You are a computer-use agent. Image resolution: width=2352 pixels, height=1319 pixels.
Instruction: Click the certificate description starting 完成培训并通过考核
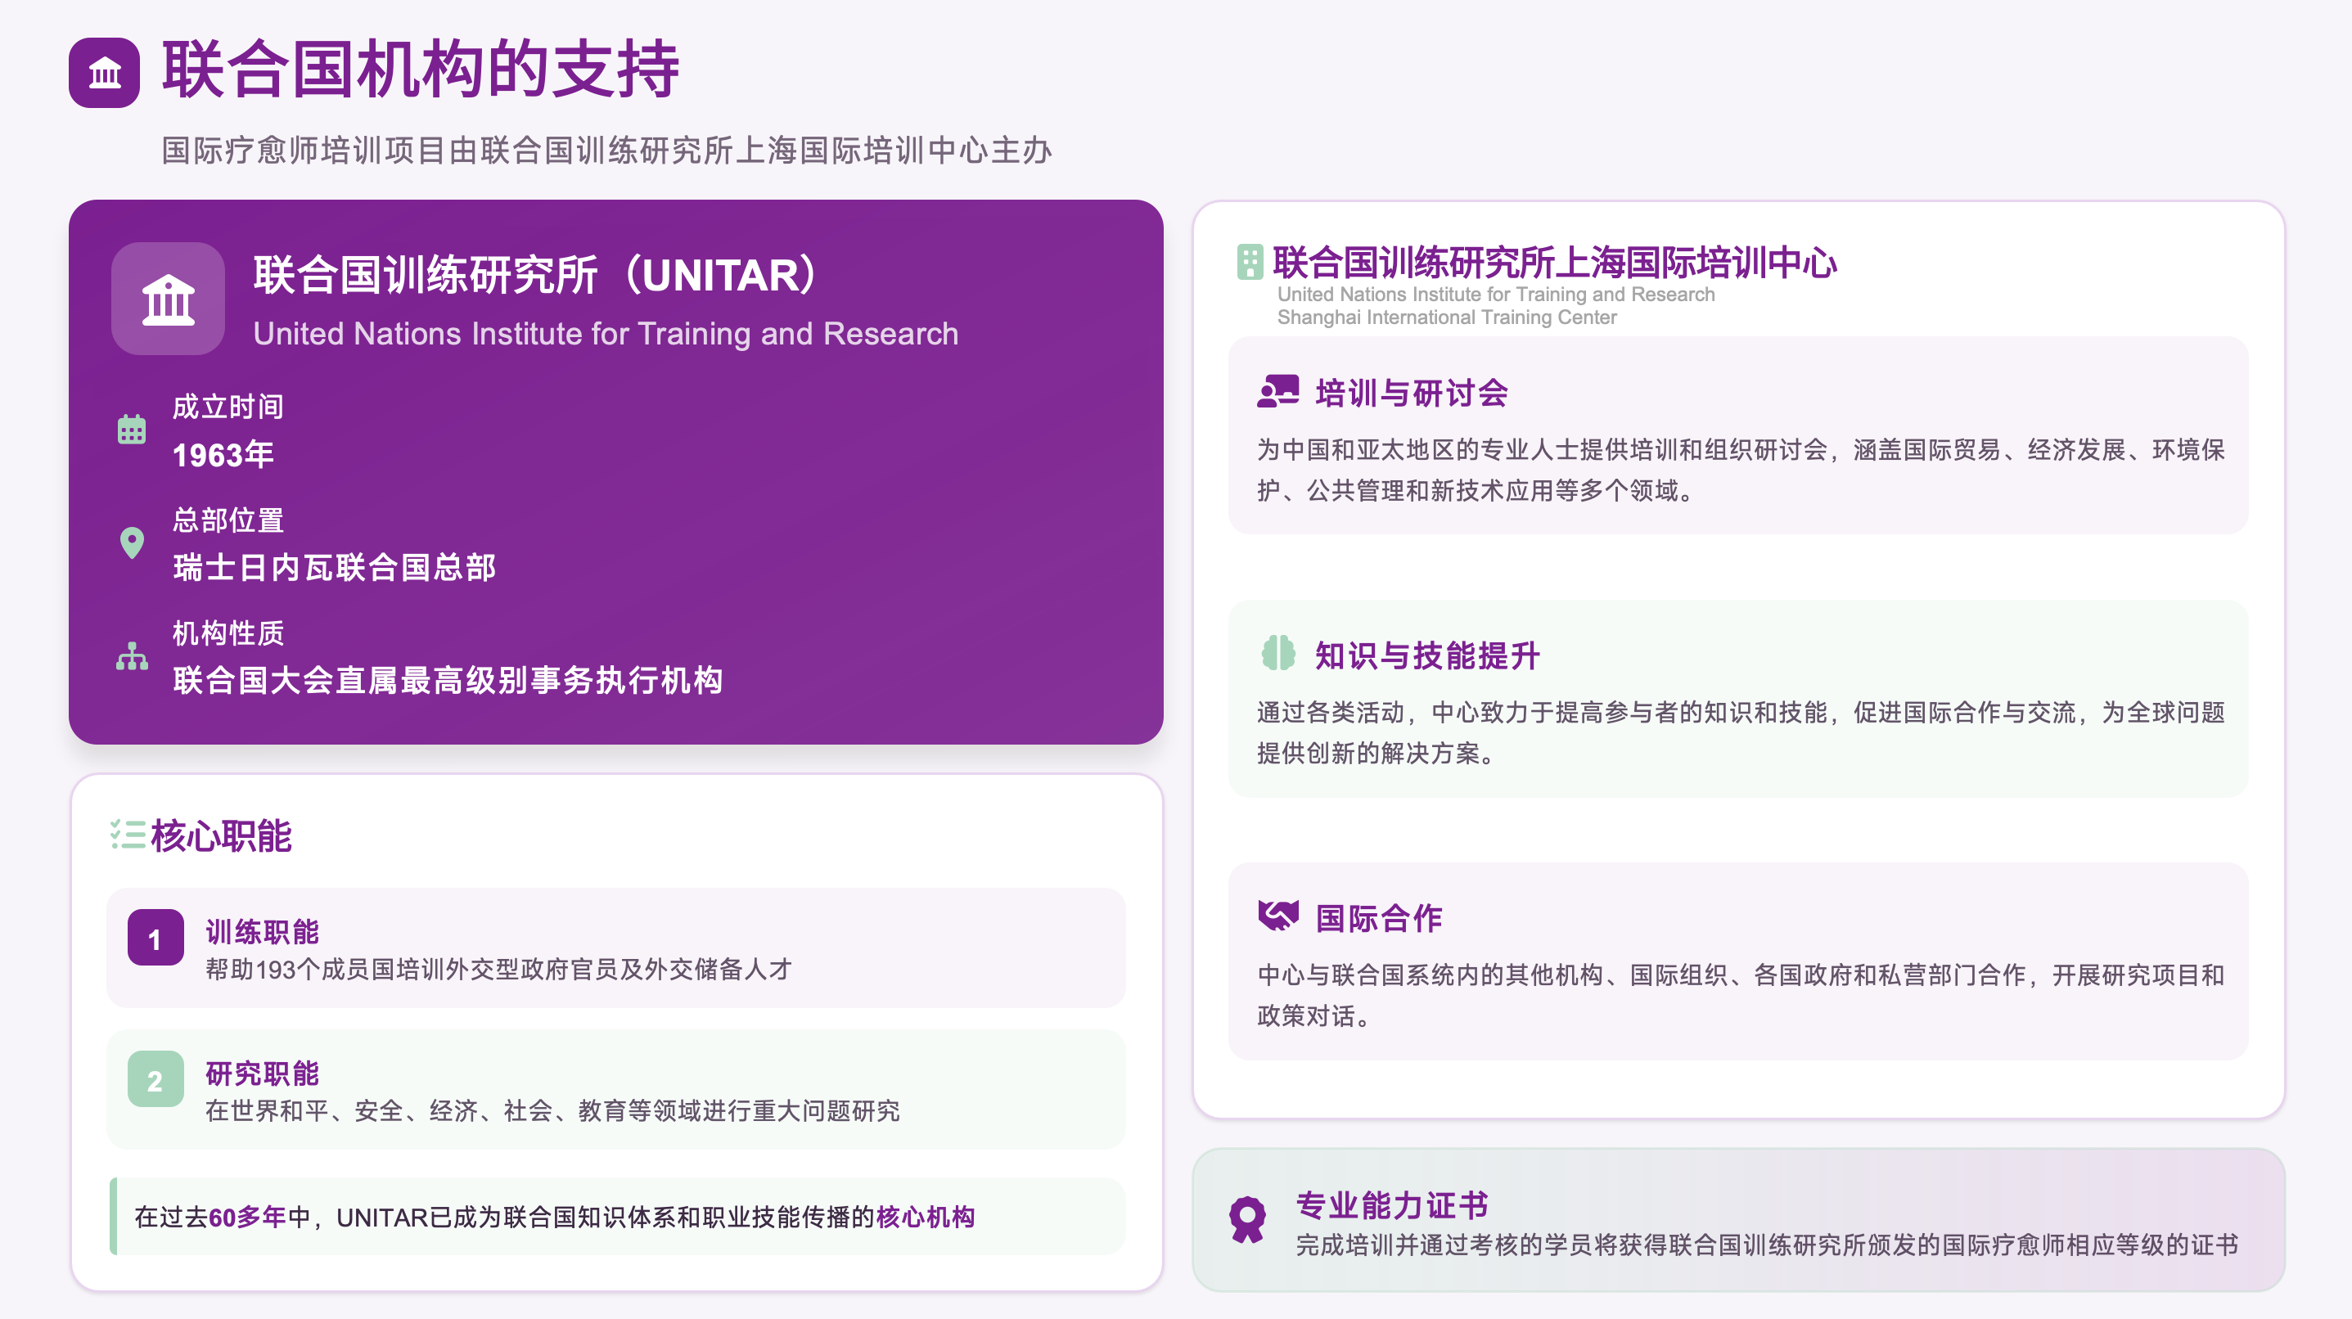1767,1245
